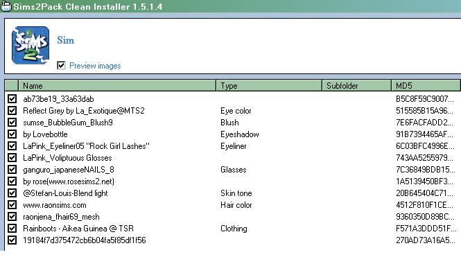The height and width of the screenshot is (266, 461).
Task: Click The Sims 2 logo icon
Action: pyautogui.click(x=31, y=45)
